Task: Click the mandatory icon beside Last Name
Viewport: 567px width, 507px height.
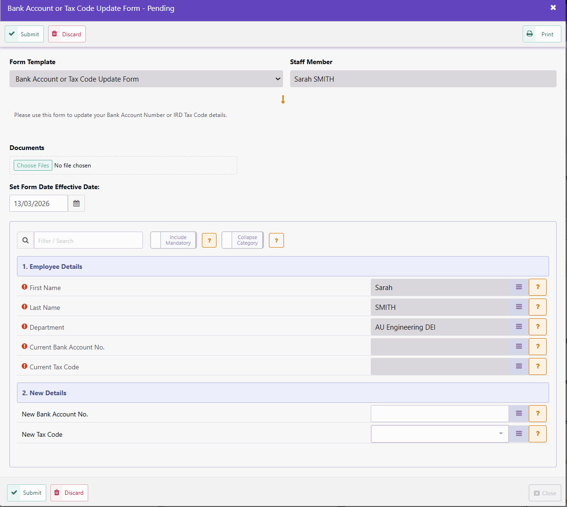Action: 25,307
